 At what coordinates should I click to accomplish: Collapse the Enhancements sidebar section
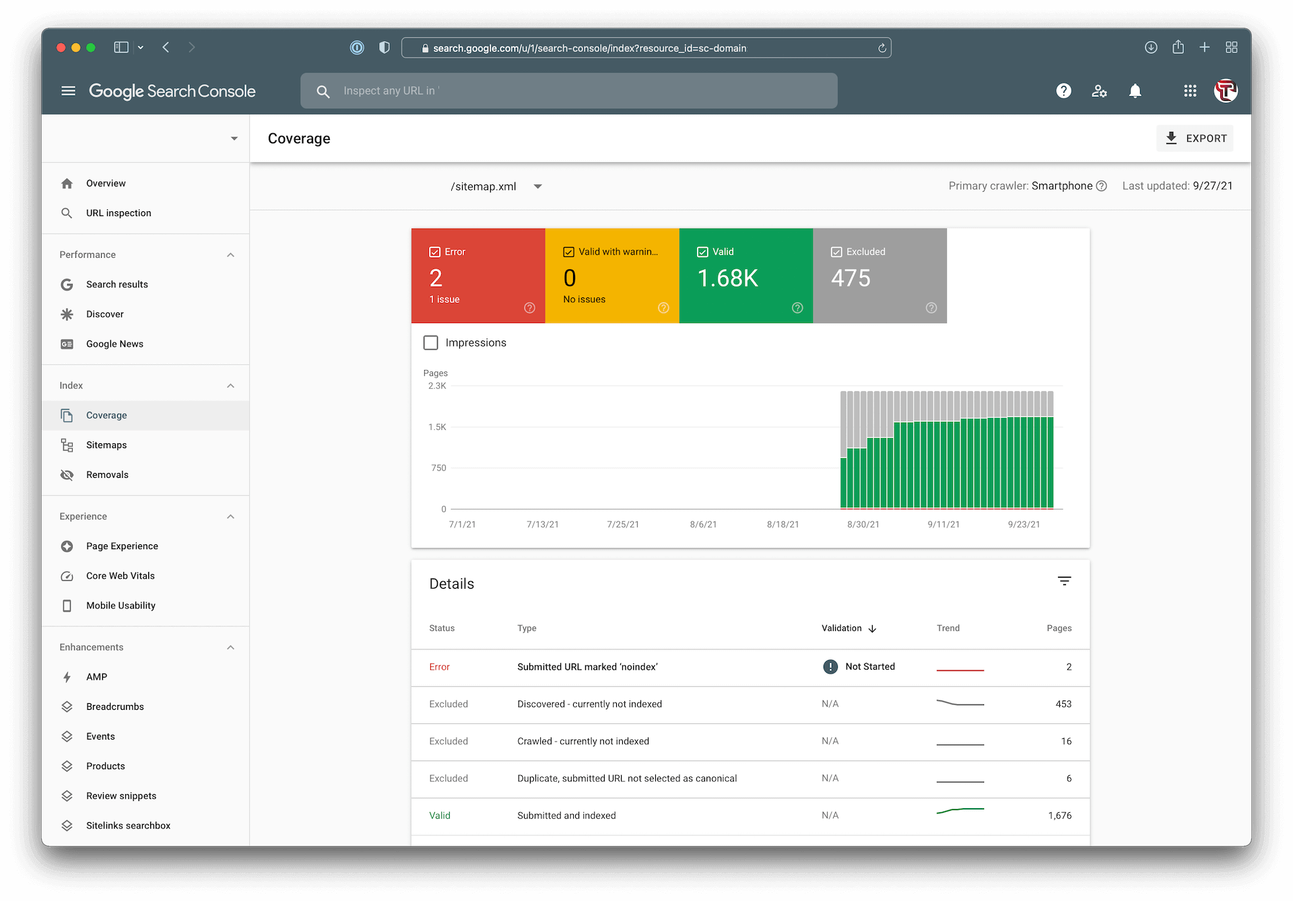pos(230,647)
